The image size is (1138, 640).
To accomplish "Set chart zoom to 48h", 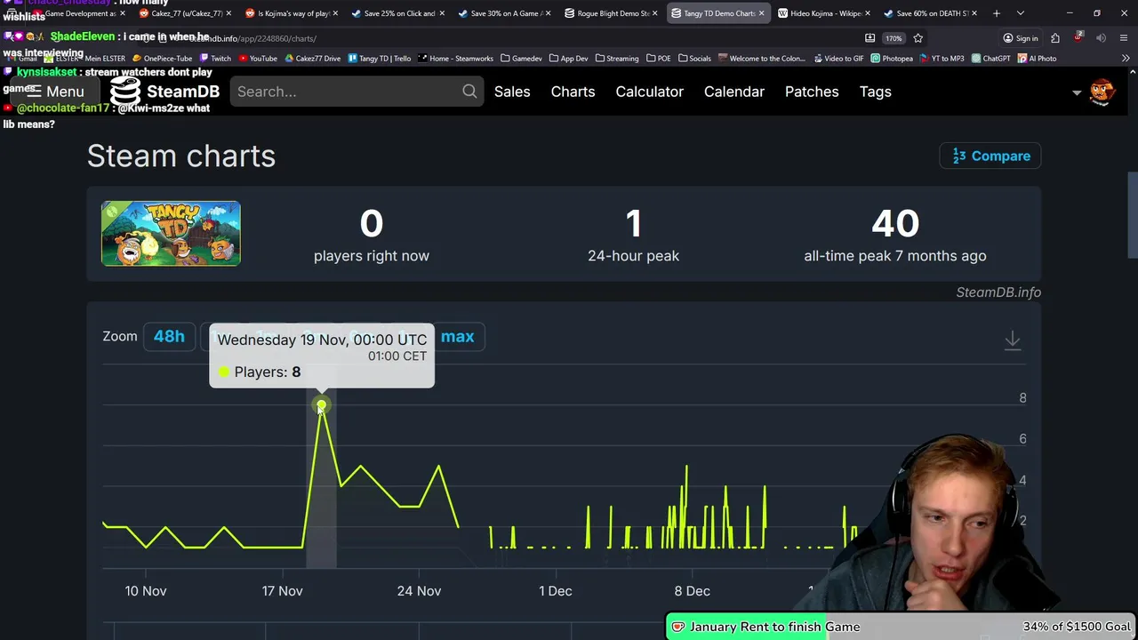I will coord(169,336).
